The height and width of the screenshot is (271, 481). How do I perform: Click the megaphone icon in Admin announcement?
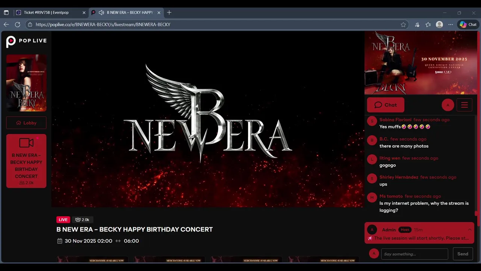point(370,238)
